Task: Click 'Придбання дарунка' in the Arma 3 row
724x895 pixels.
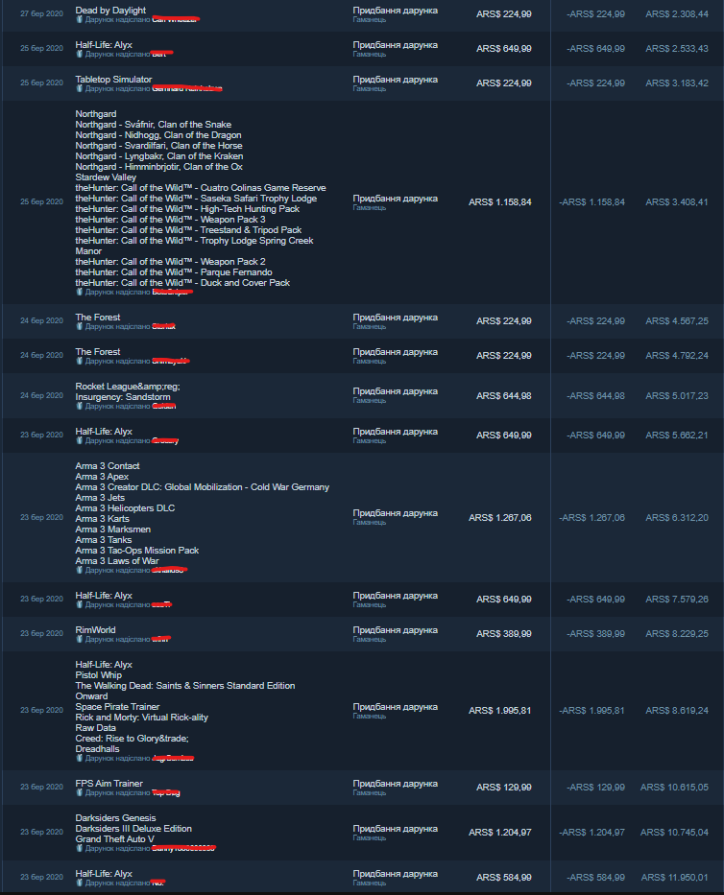Action: coord(396,513)
